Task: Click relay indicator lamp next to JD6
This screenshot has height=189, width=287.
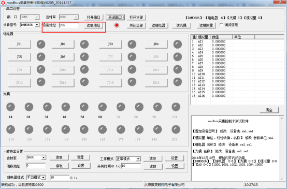Action: 84,57
